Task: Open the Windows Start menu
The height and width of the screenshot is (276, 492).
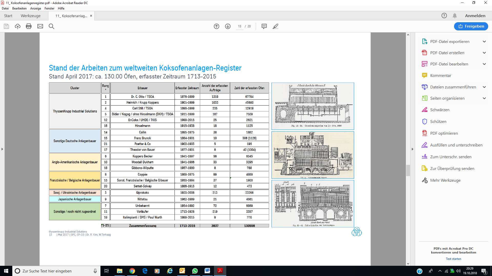Action: click(x=6, y=271)
